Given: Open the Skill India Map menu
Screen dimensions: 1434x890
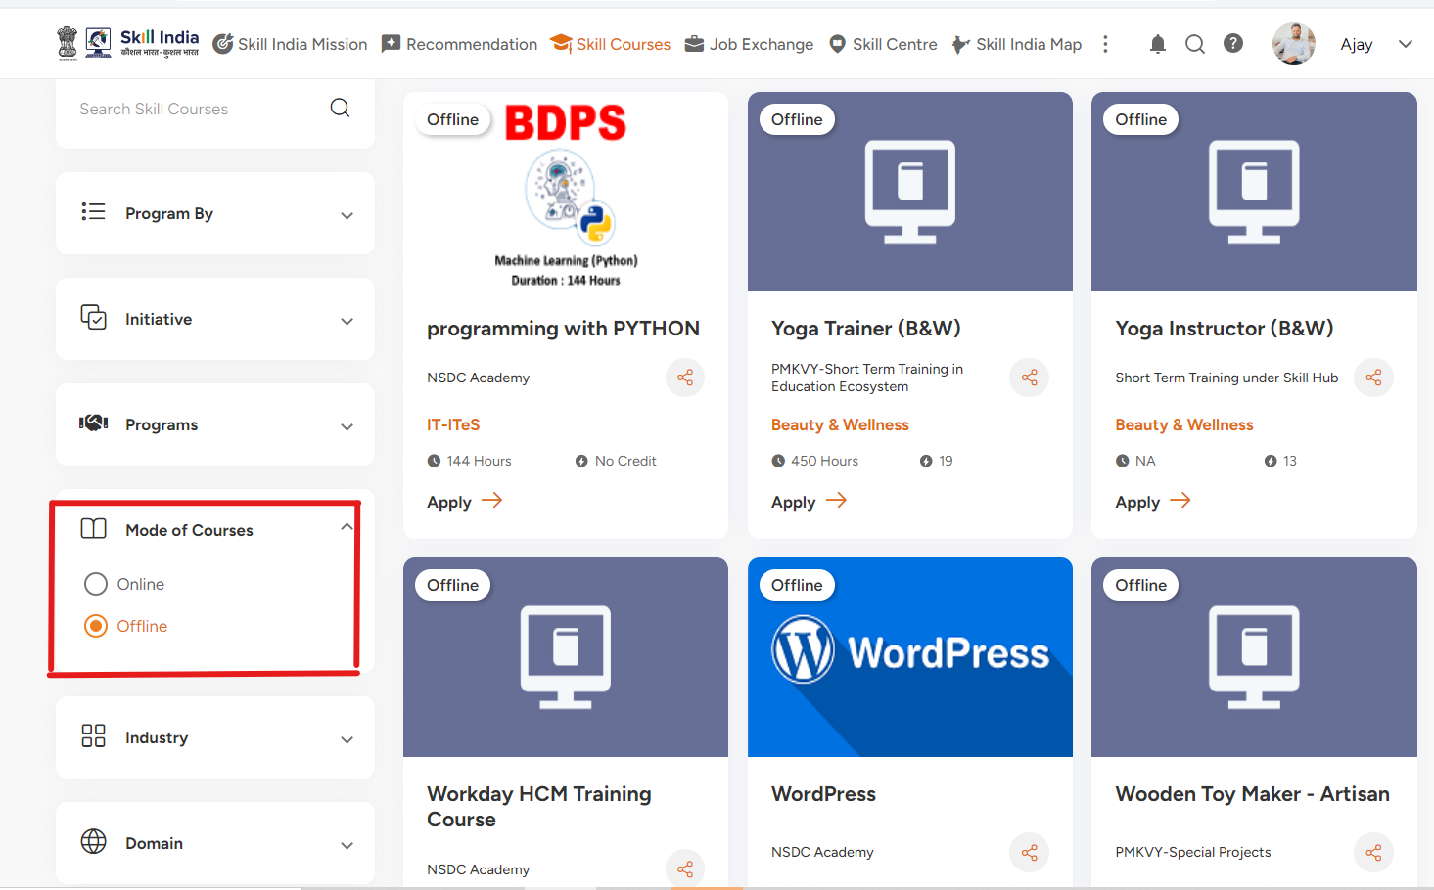Looking at the screenshot, I should point(1017,44).
